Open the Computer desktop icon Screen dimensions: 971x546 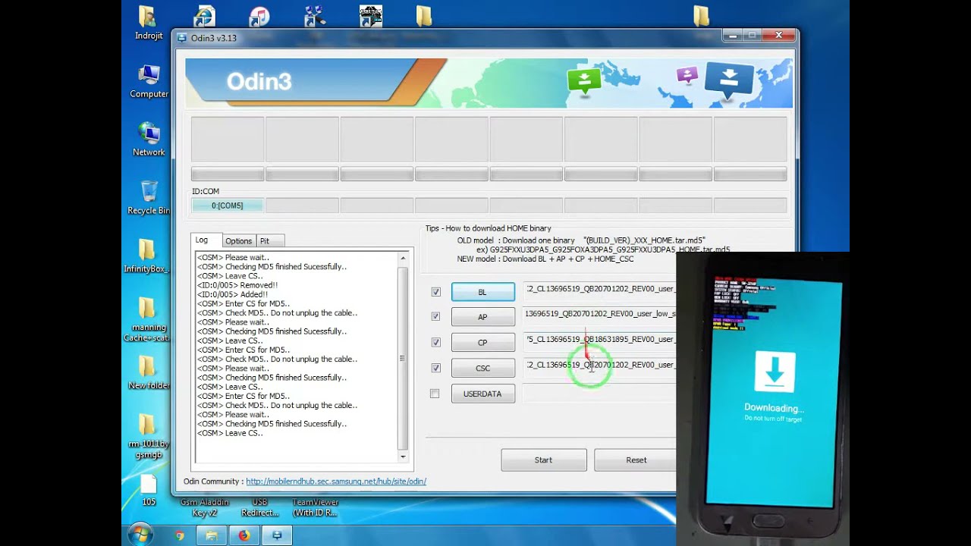149,81
